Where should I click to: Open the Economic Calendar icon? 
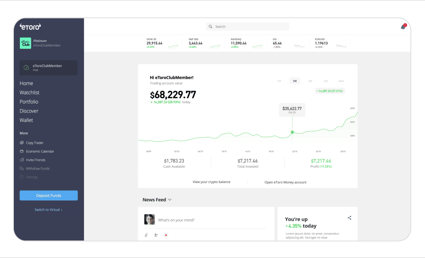22,152
